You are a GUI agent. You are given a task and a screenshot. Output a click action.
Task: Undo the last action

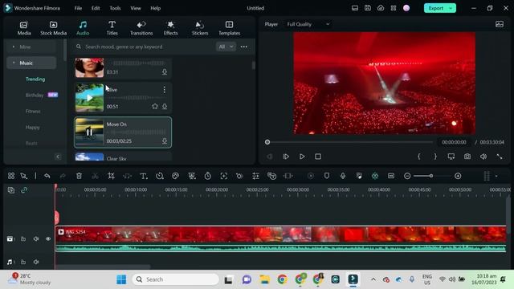tap(47, 176)
